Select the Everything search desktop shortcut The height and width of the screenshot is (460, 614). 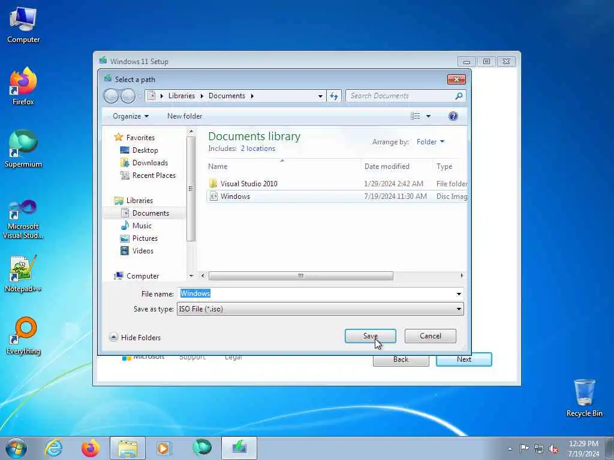pos(23,335)
